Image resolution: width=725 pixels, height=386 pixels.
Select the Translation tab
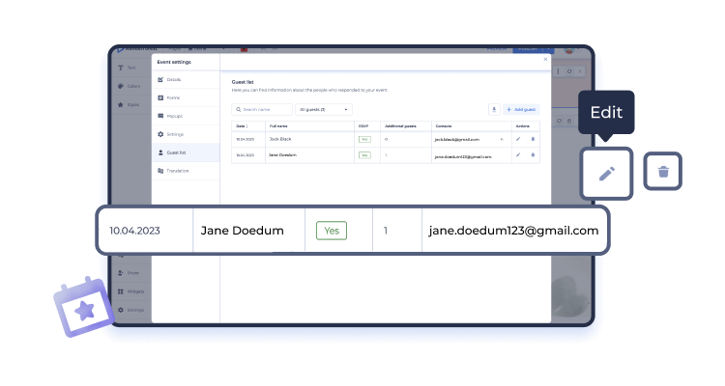point(176,171)
